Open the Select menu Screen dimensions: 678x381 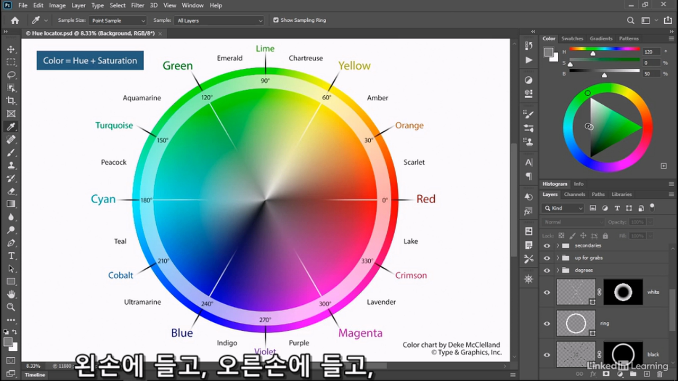click(118, 5)
